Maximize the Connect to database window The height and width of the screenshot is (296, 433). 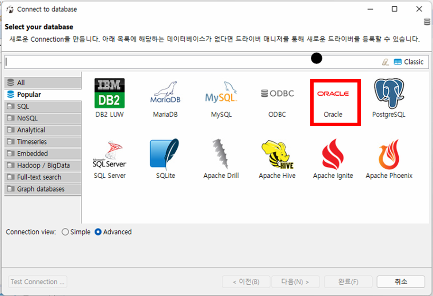pos(395,9)
